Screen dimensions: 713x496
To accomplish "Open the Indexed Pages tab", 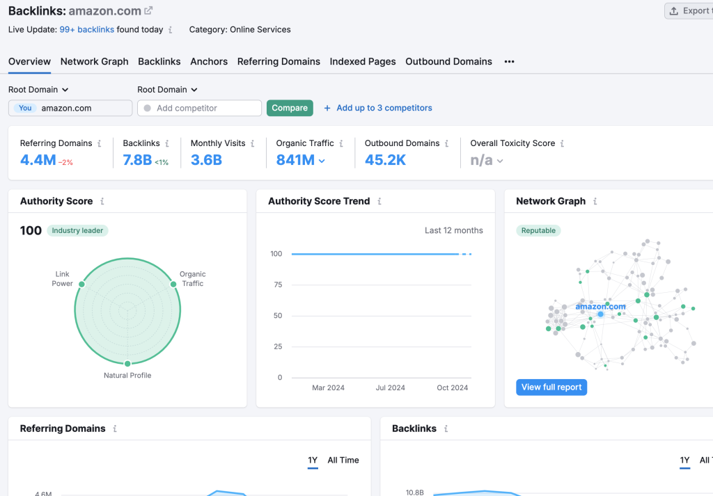I will 363,62.
